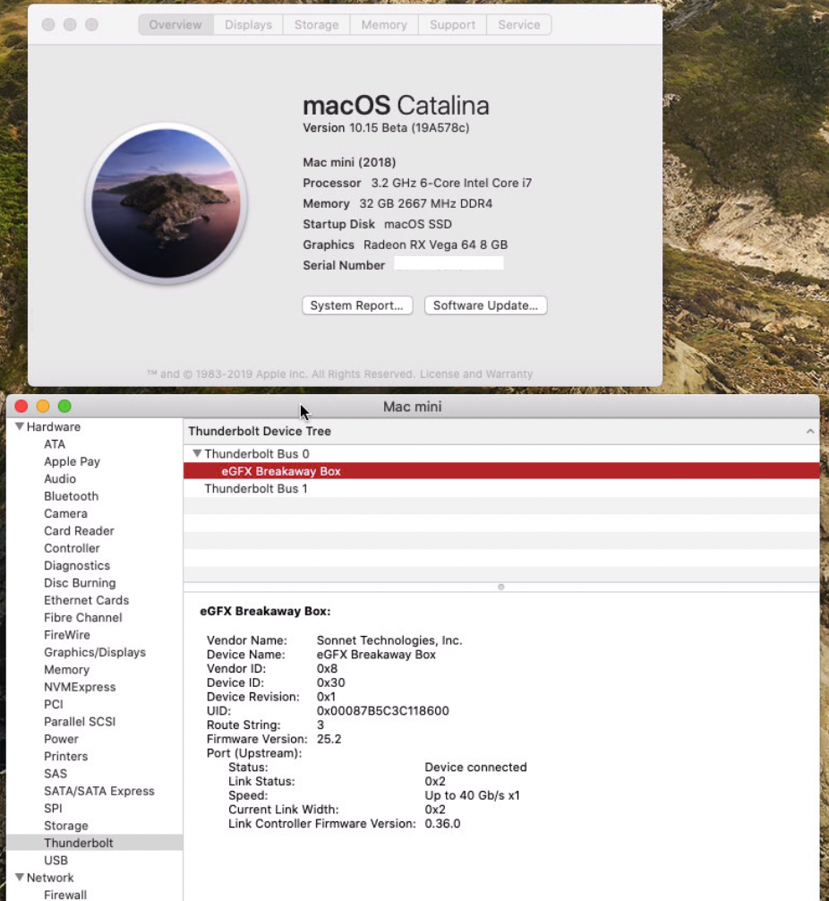Select Printers in the sidebar
829x901 pixels.
(x=65, y=756)
